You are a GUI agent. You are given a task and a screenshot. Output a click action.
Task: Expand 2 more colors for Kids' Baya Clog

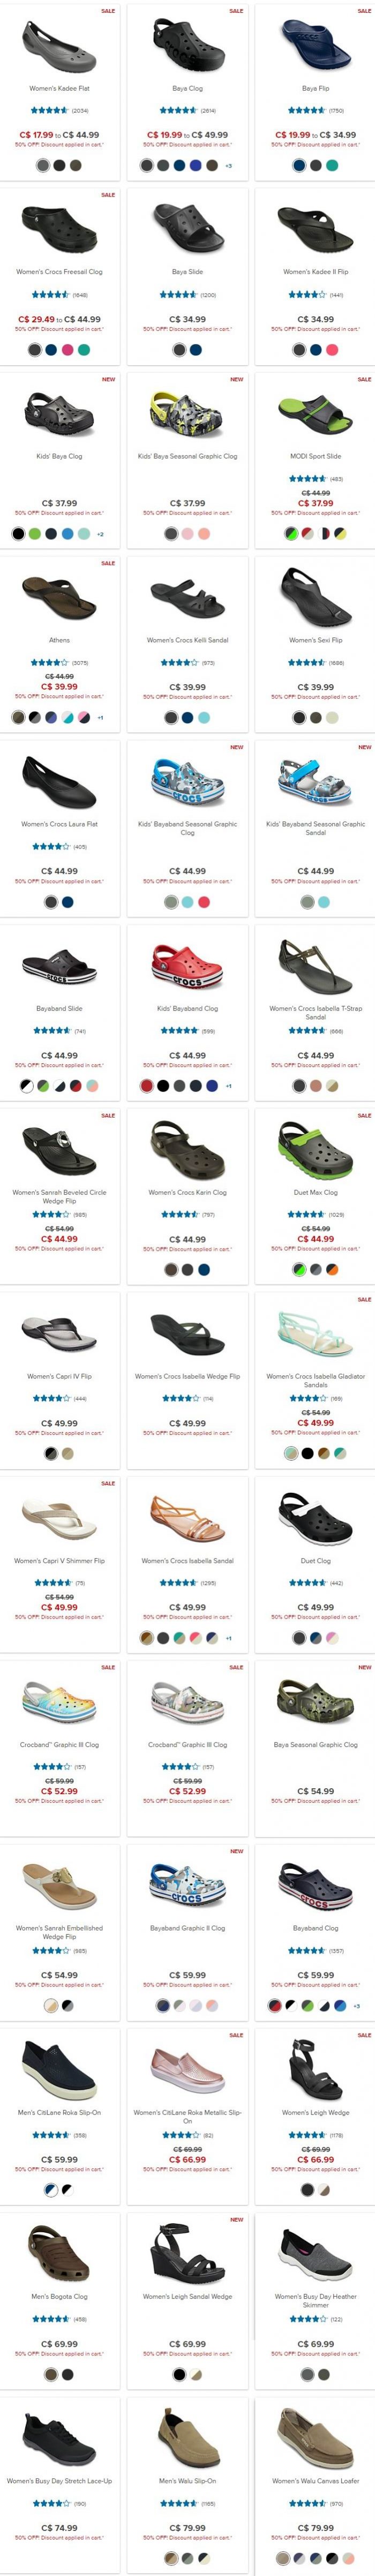click(101, 534)
